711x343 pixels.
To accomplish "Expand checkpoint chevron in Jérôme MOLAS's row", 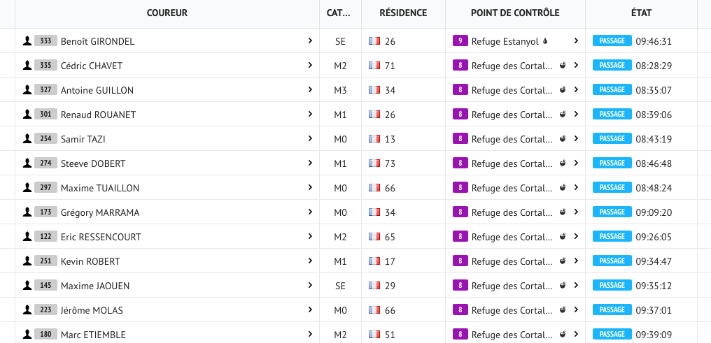I will click(576, 310).
